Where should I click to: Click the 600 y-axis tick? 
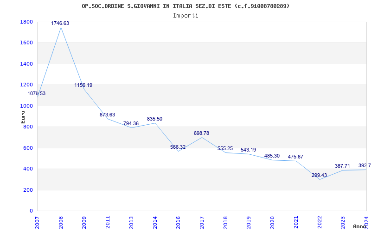pos(28,148)
